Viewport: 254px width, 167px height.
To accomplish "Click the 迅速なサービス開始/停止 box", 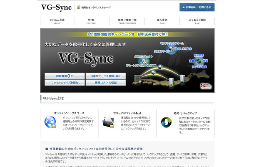I will coord(106,76).
